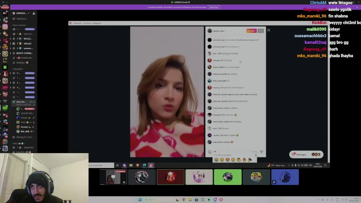The width and height of the screenshot is (361, 203).
Task: Open the AMINOS server name dropdown
Action: pyautogui.click(x=23, y=13)
